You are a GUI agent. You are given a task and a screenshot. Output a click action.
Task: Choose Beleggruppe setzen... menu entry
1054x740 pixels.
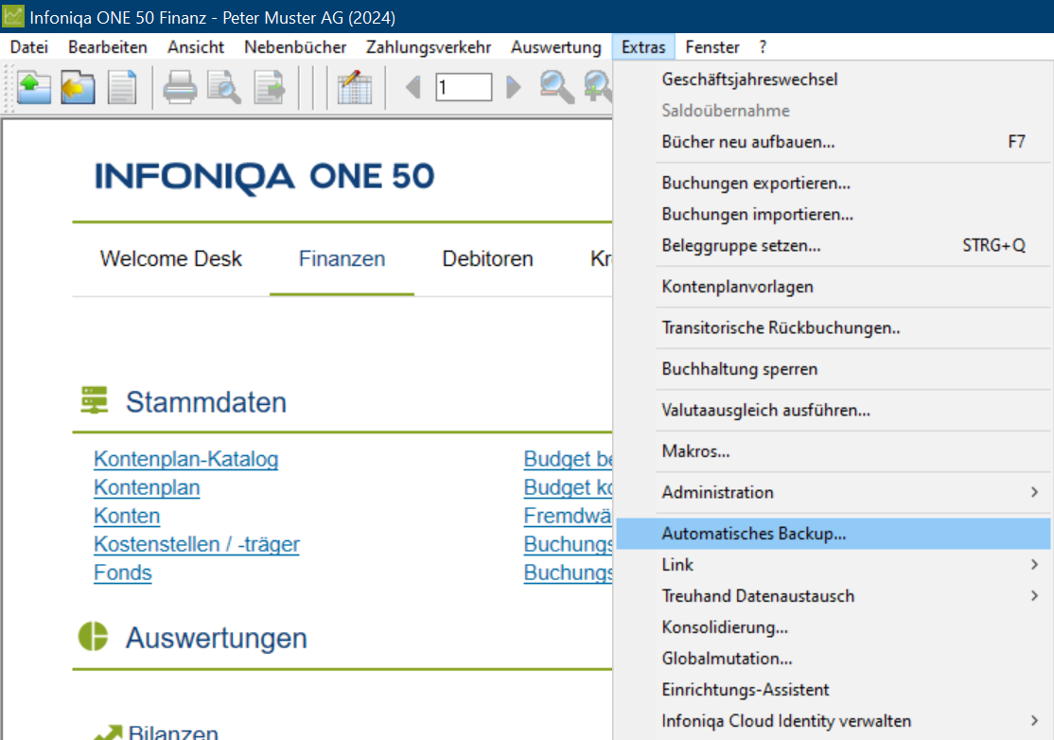834,245
